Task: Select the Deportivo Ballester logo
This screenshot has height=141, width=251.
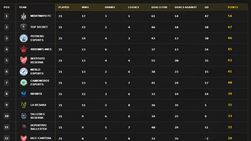Action: (x=24, y=127)
